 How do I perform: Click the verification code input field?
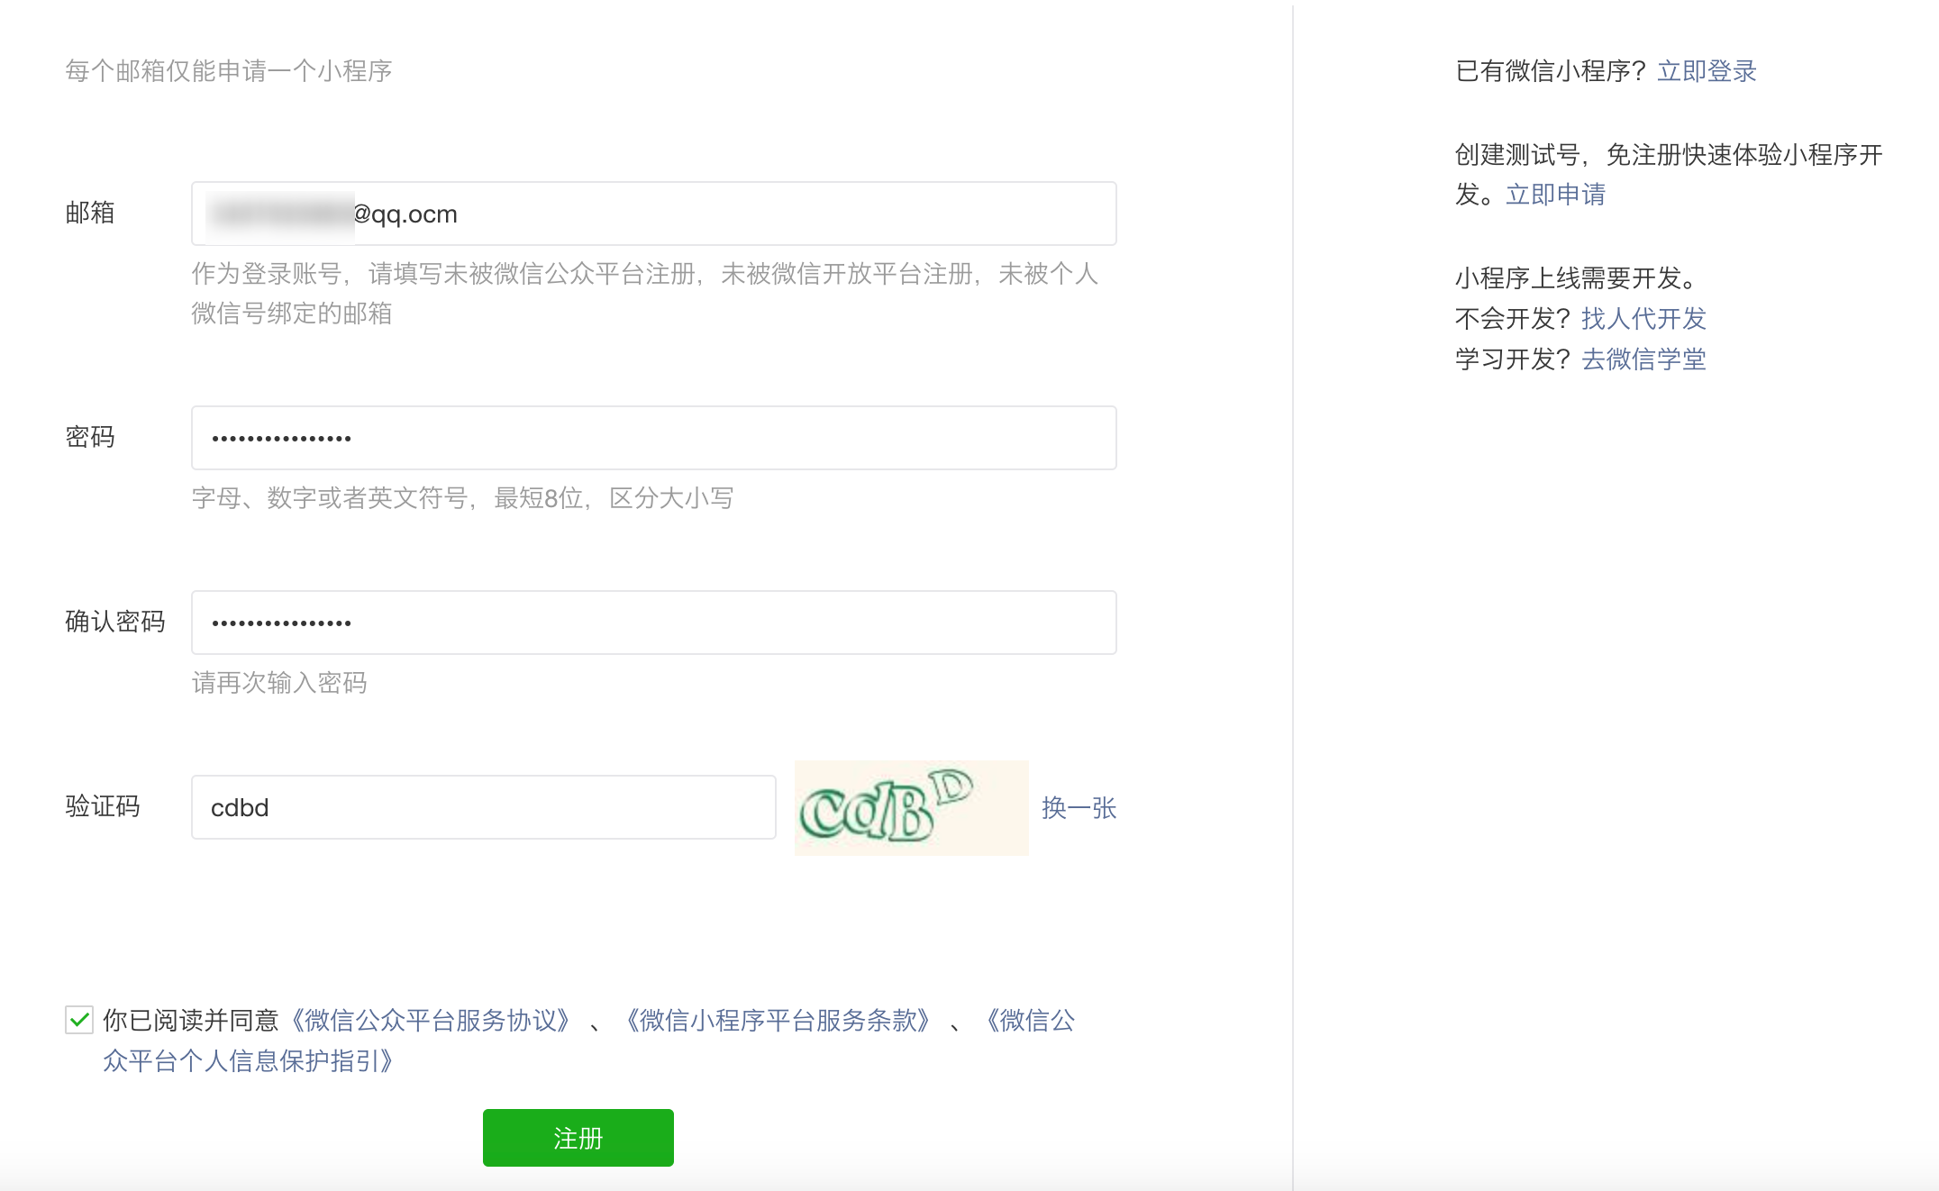[x=483, y=807]
